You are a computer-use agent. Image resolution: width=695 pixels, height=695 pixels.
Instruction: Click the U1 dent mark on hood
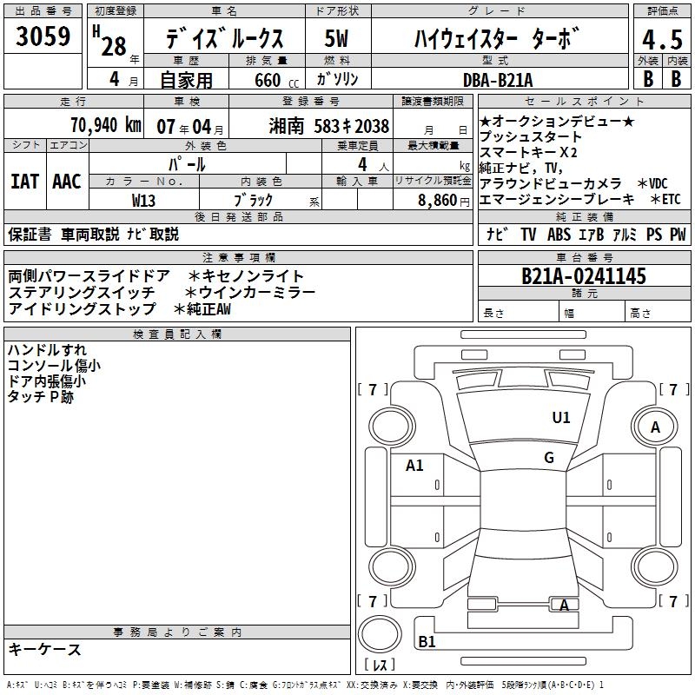pos(561,418)
